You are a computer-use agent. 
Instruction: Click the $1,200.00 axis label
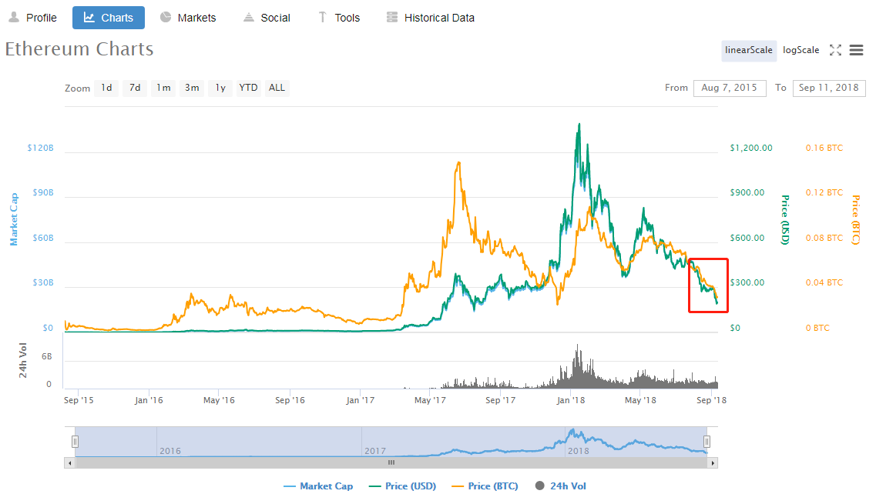click(x=751, y=148)
